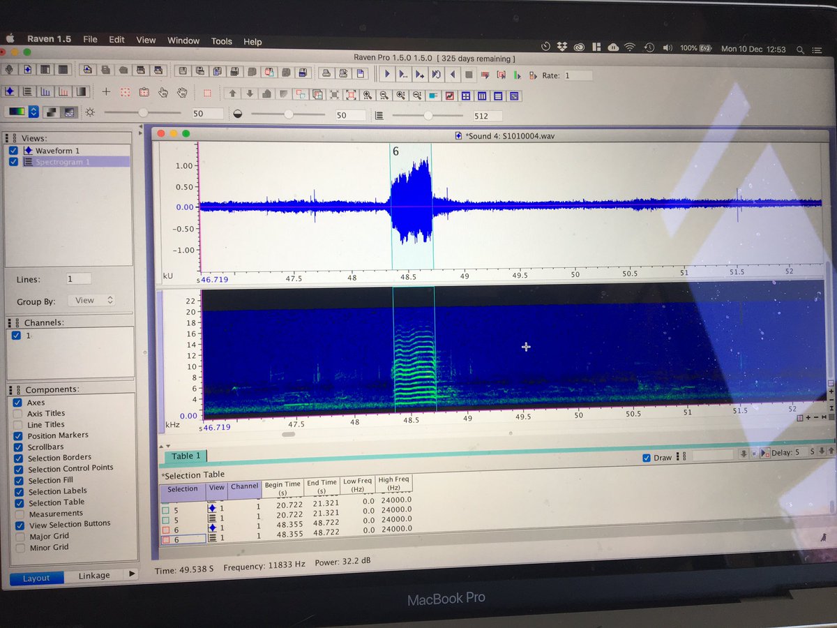Click the window size 512 field
This screenshot has width=837, height=628.
(x=488, y=116)
